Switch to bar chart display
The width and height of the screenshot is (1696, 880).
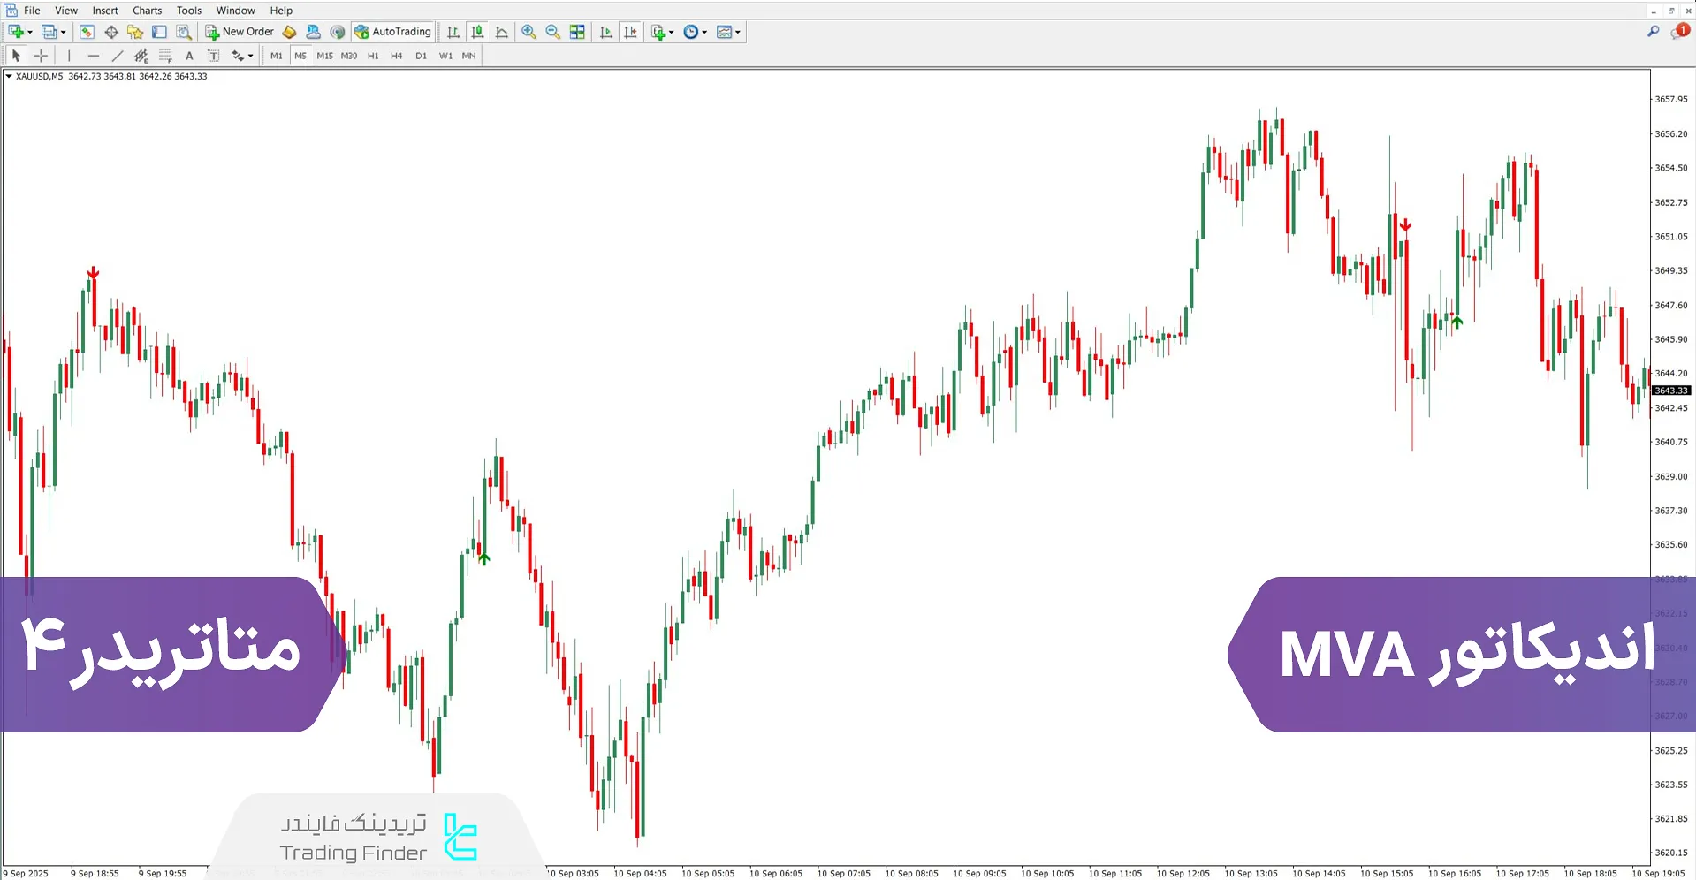pos(453,32)
